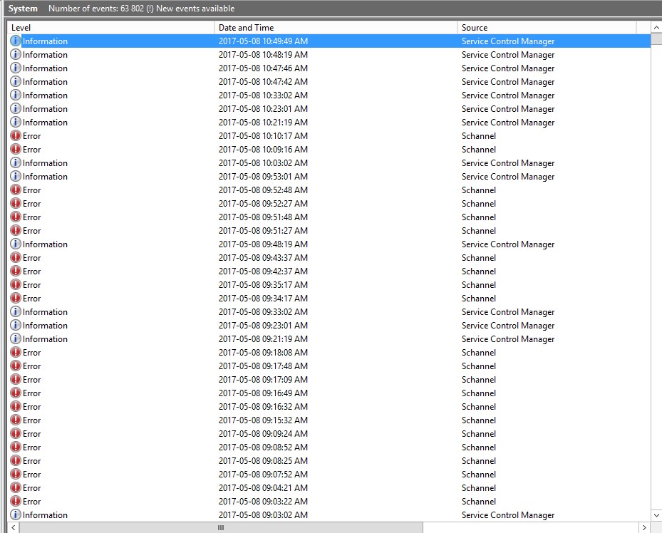Click Service Control Manager at 10:03:02 AM
Viewport: 662px width, 533px height.
(x=508, y=163)
